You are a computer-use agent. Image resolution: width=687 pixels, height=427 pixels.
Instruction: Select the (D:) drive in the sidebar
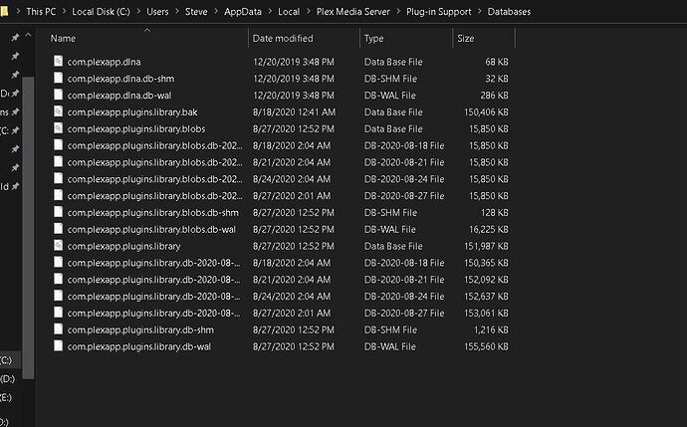point(7,378)
